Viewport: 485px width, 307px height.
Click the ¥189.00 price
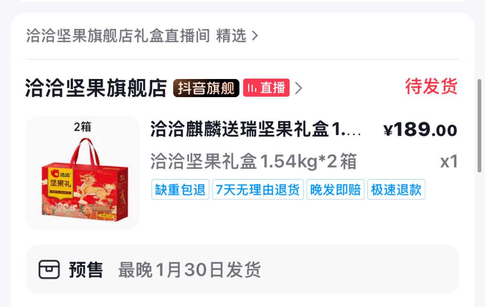pyautogui.click(x=420, y=130)
